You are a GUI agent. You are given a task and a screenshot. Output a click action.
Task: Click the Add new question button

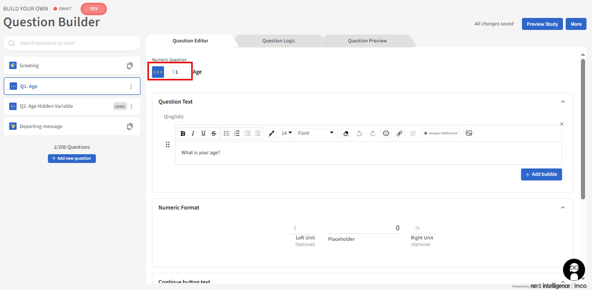(72, 158)
